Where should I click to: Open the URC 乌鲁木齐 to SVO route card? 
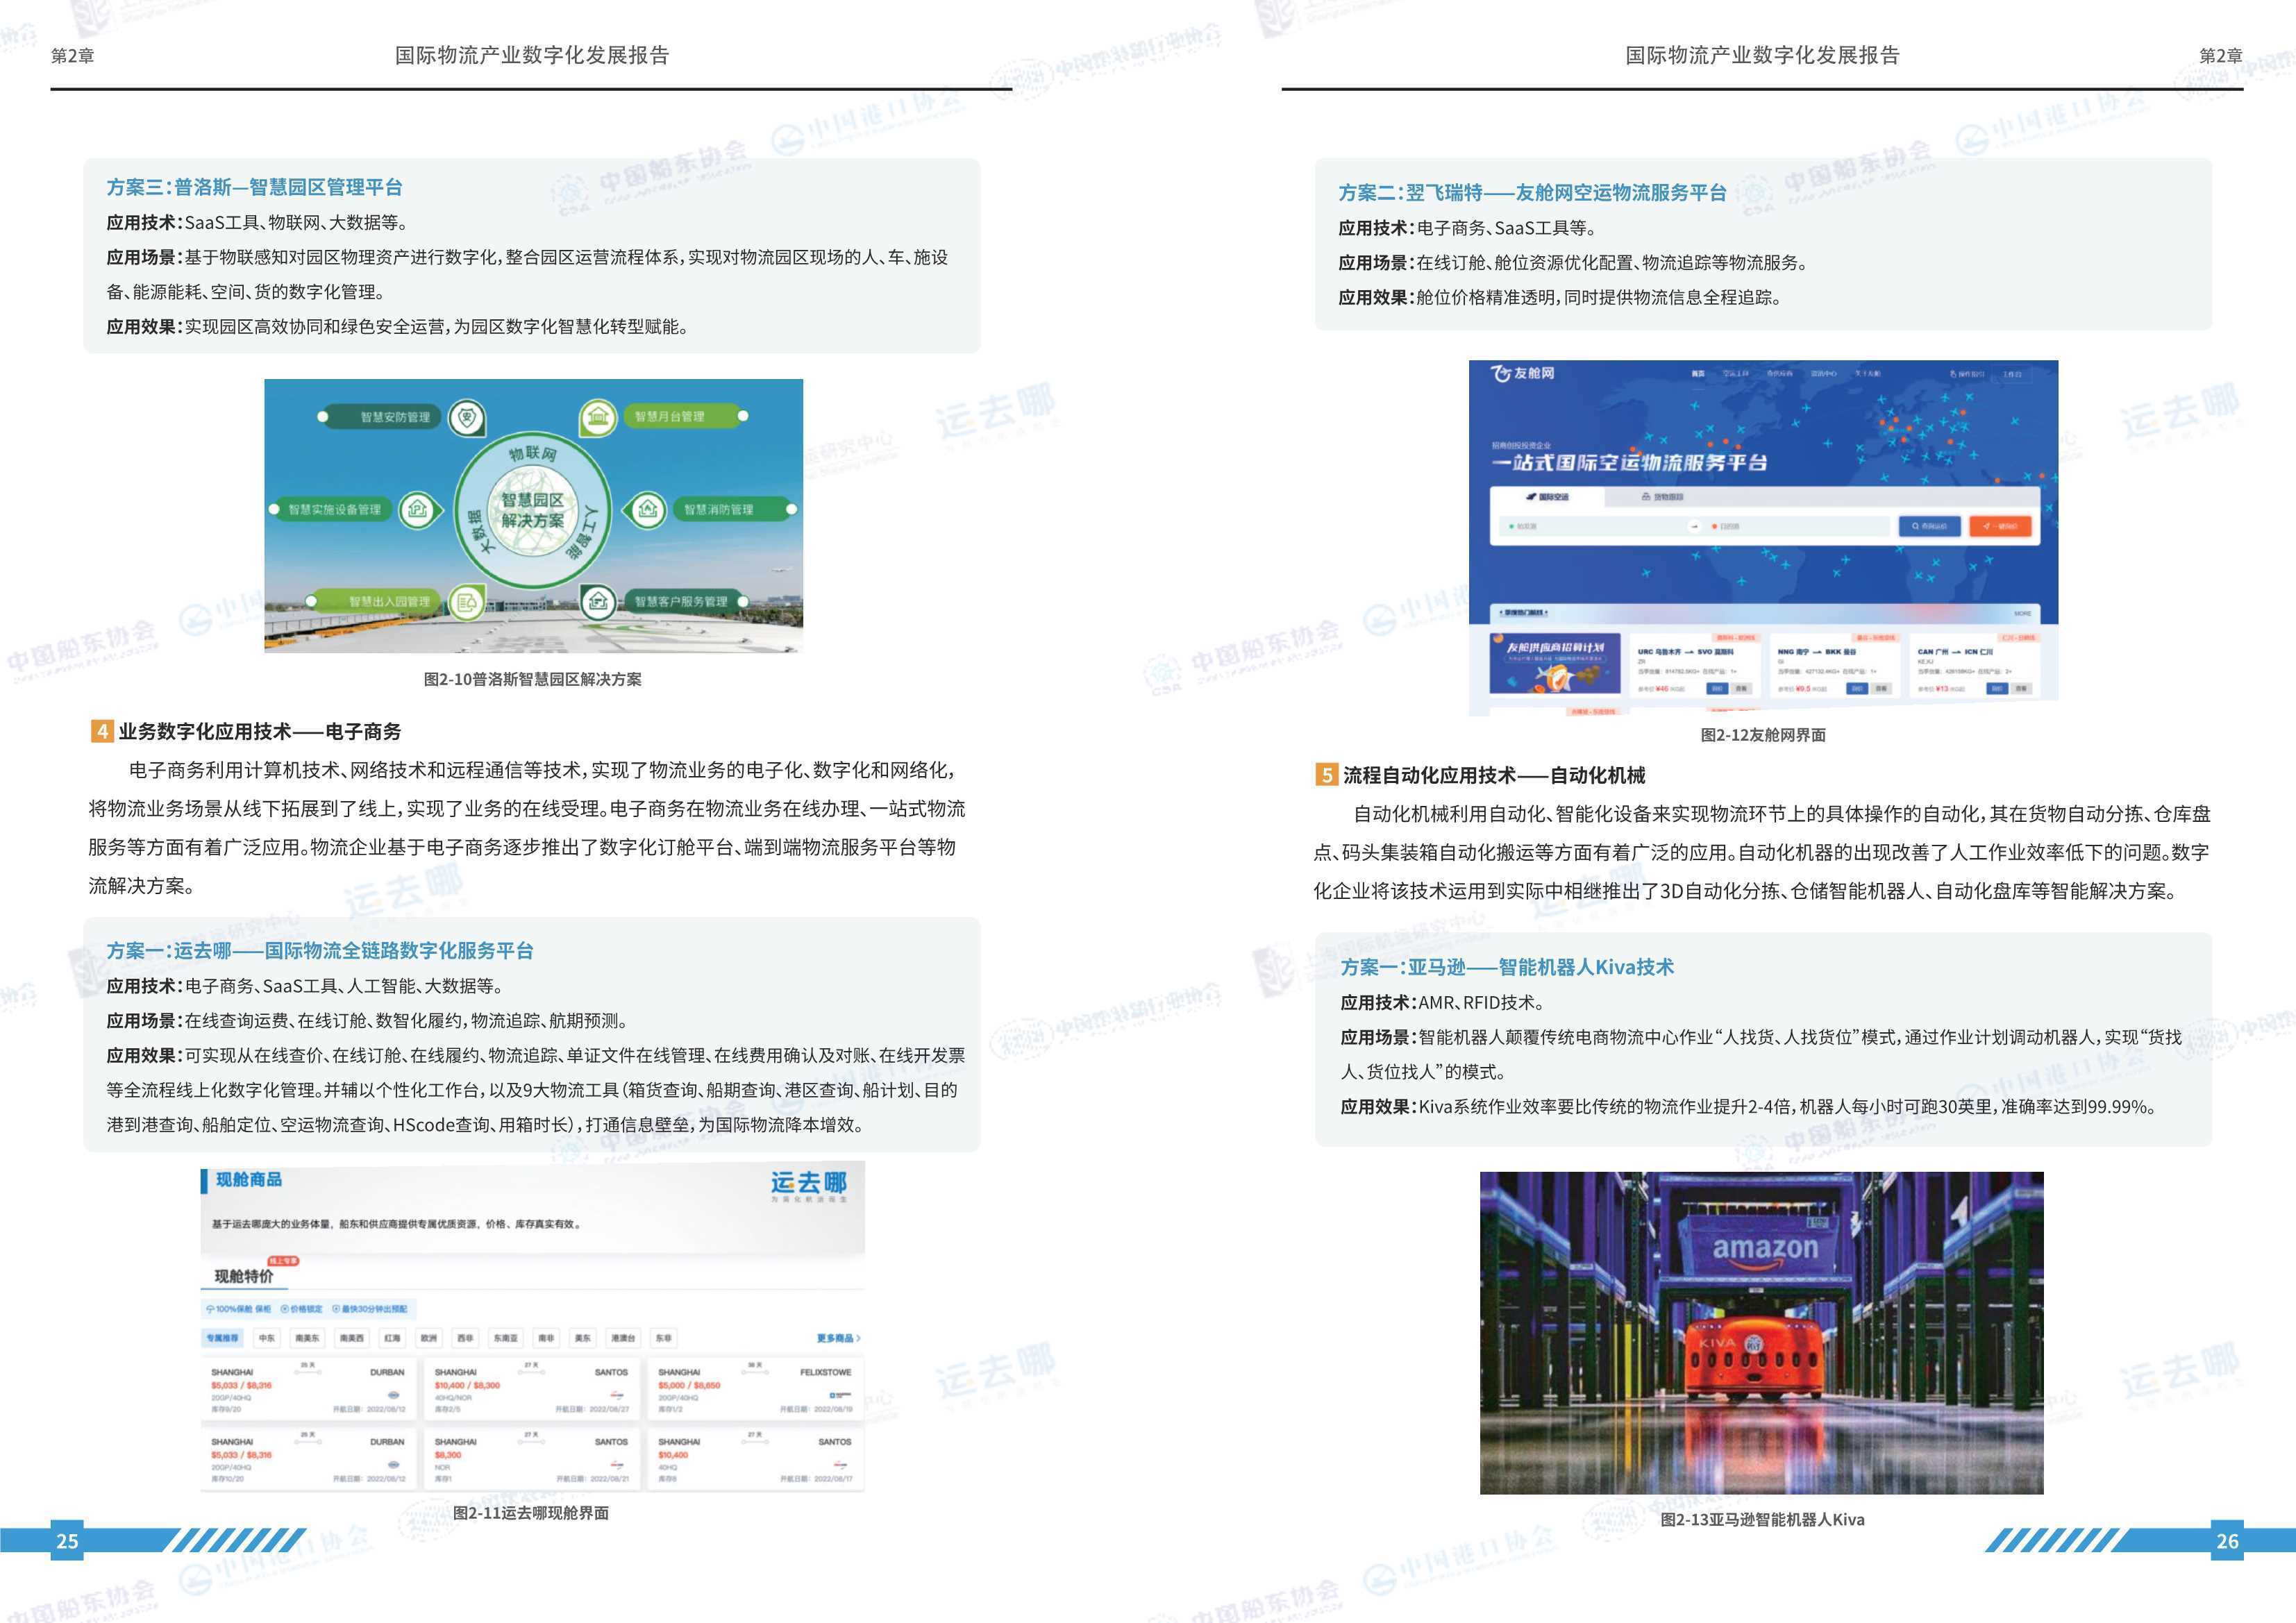coord(1695,664)
